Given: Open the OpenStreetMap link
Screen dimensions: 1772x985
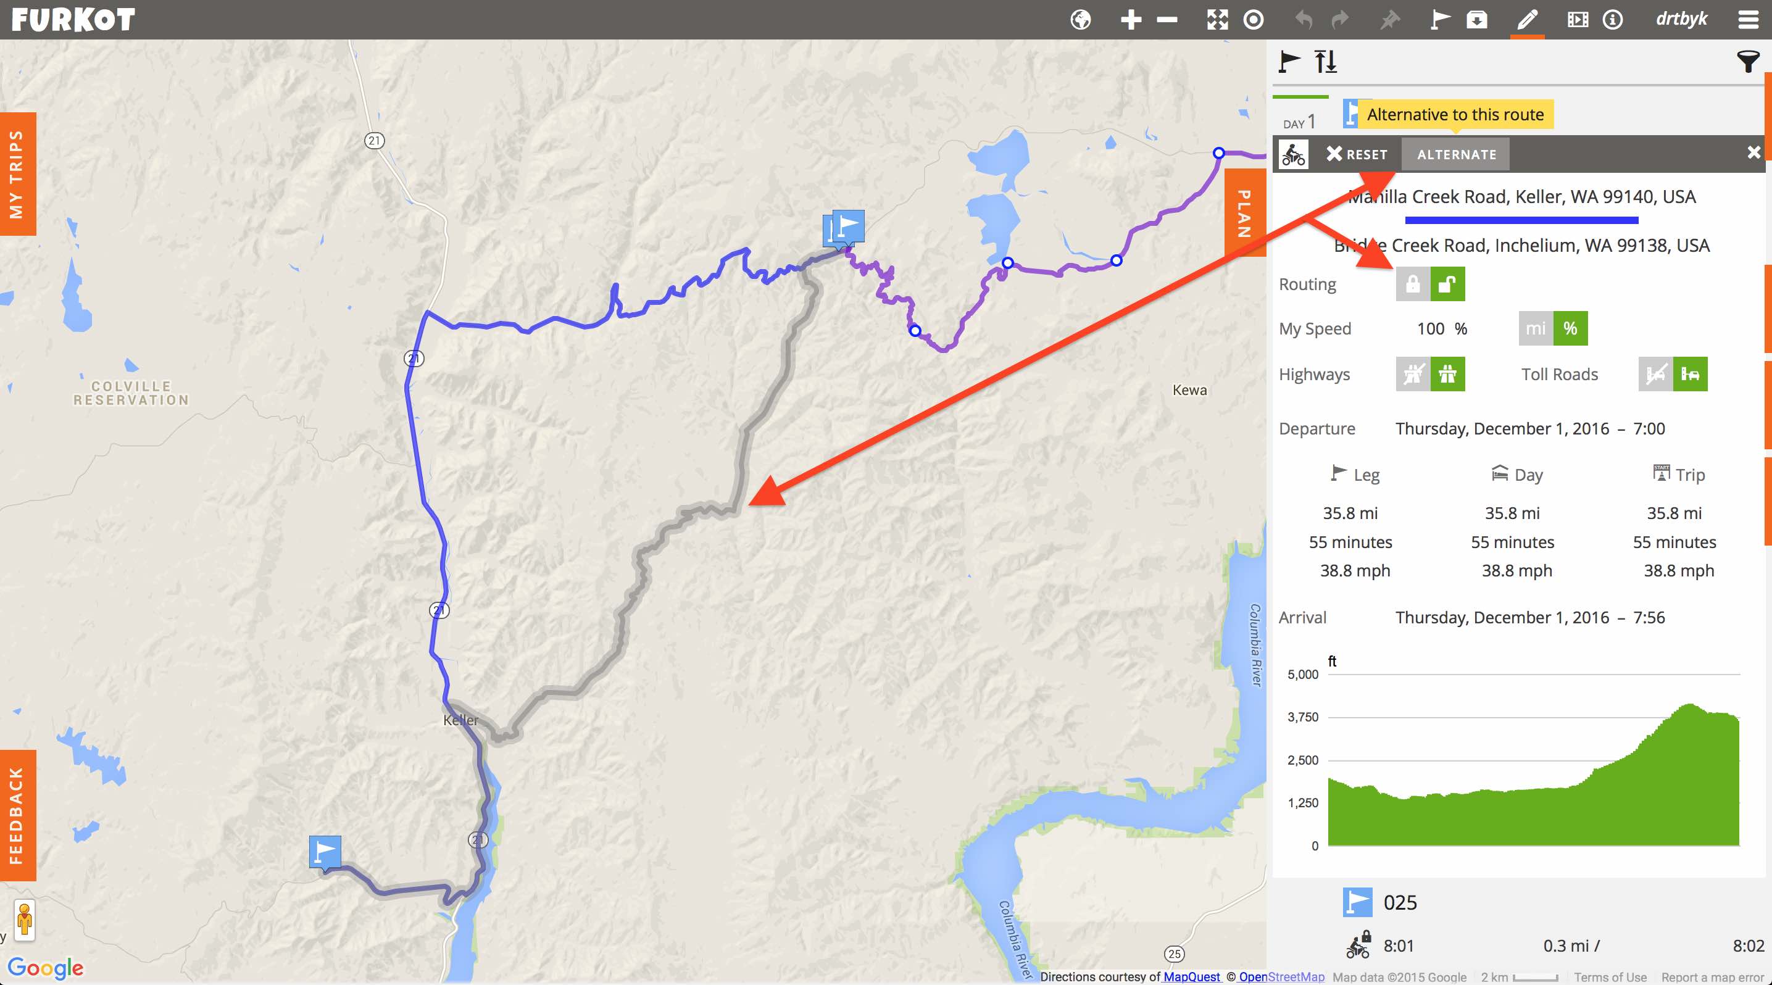Looking at the screenshot, I should click(x=1281, y=977).
